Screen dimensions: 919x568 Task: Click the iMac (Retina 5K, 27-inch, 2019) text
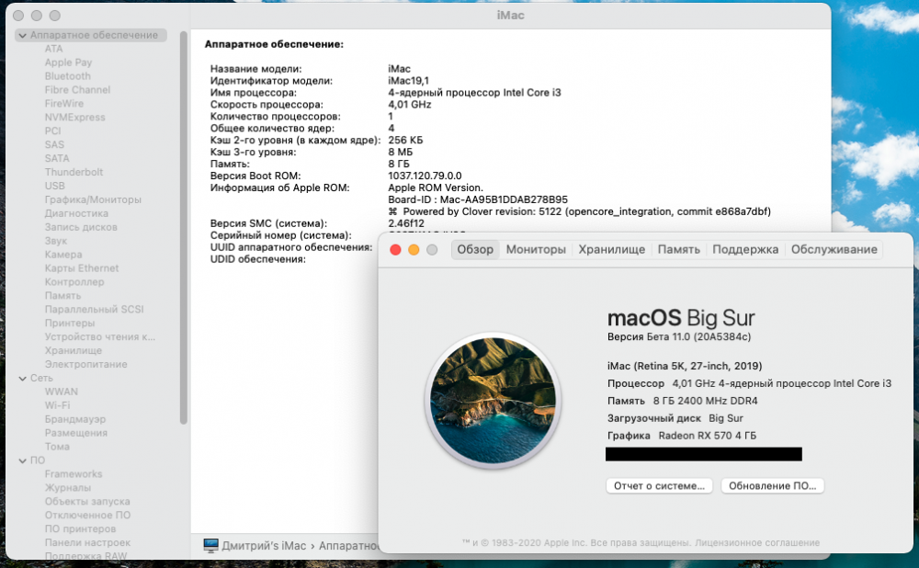click(685, 366)
